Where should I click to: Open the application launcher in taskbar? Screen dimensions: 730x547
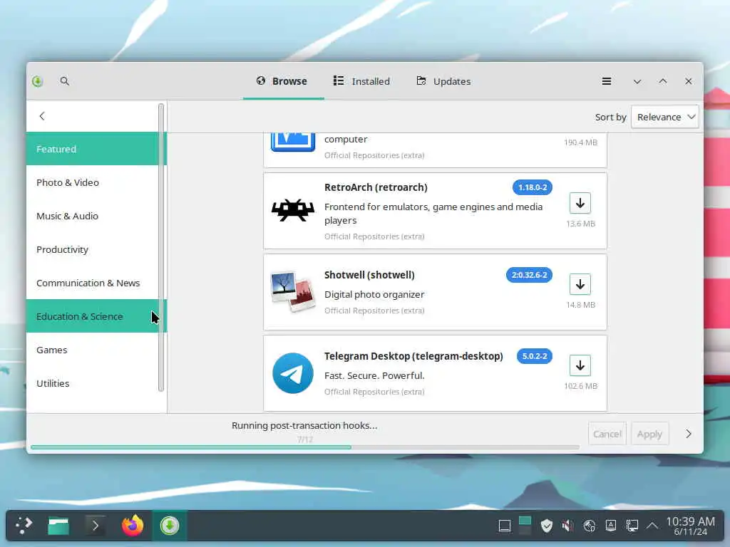pyautogui.click(x=24, y=526)
